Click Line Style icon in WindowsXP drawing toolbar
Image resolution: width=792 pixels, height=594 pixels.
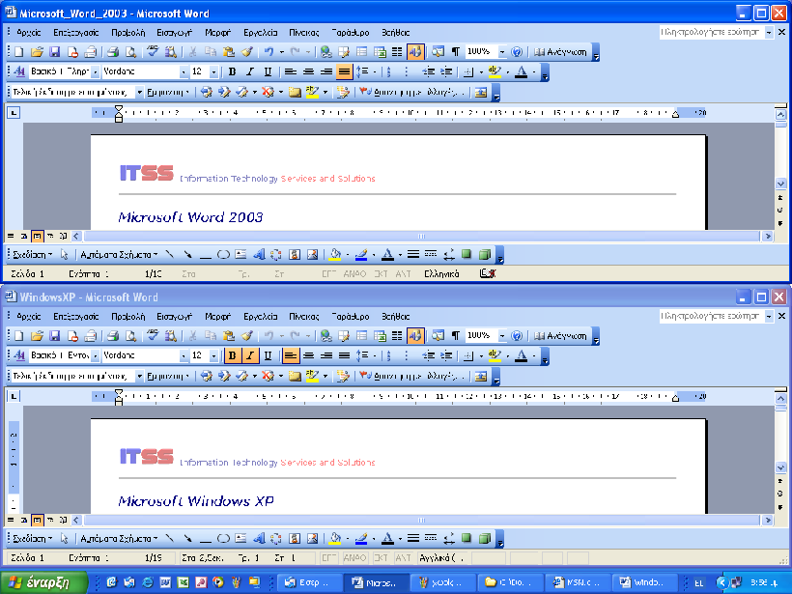coord(413,538)
